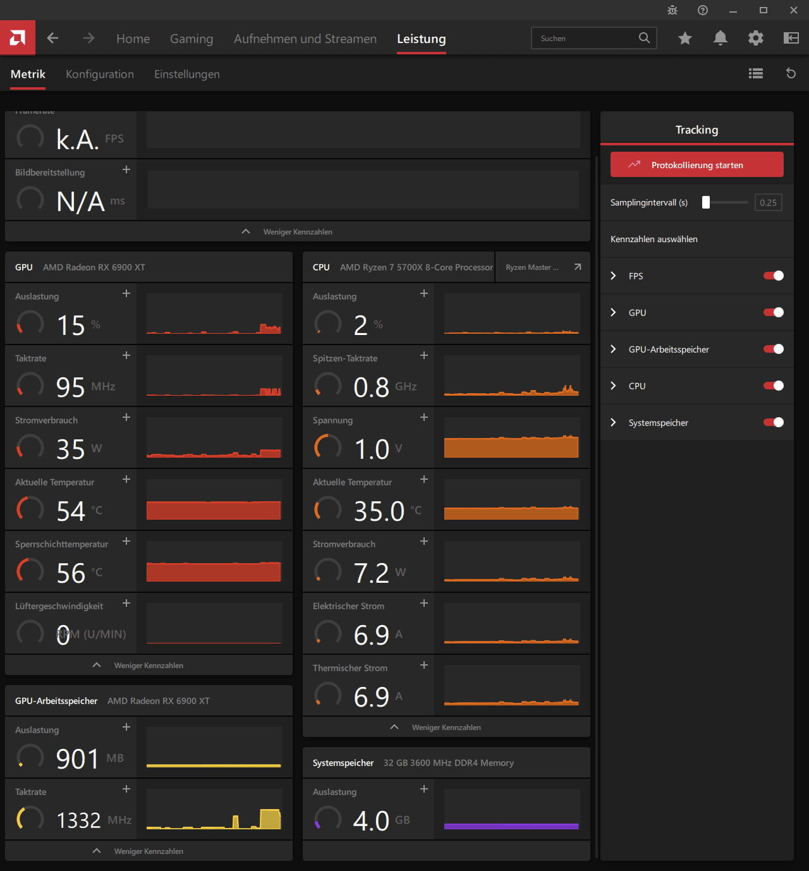Image resolution: width=809 pixels, height=871 pixels.
Task: Expand Systemspeicher tracking category
Action: tap(613, 422)
